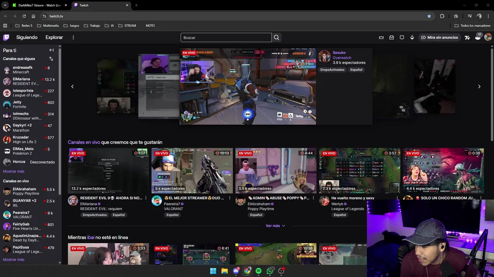Open options menu for Peereira7 stream card

[x=230, y=198]
